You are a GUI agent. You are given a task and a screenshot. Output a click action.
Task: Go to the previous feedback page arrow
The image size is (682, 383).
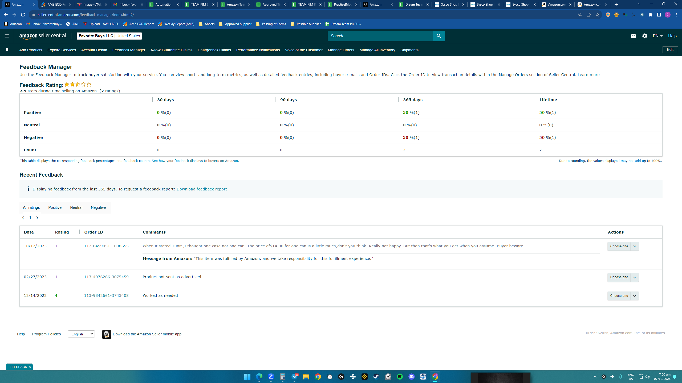coord(23,218)
